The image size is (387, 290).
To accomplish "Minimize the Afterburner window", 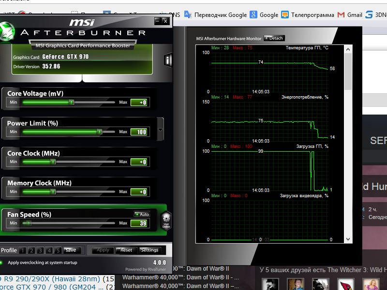I will pyautogui.click(x=158, y=21).
